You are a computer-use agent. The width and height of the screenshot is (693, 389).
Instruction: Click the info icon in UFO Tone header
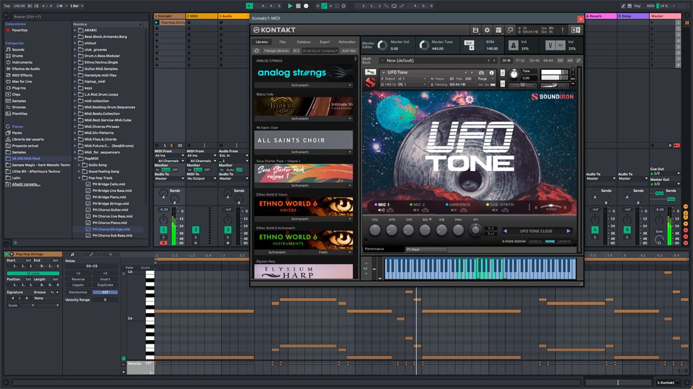tap(492, 73)
